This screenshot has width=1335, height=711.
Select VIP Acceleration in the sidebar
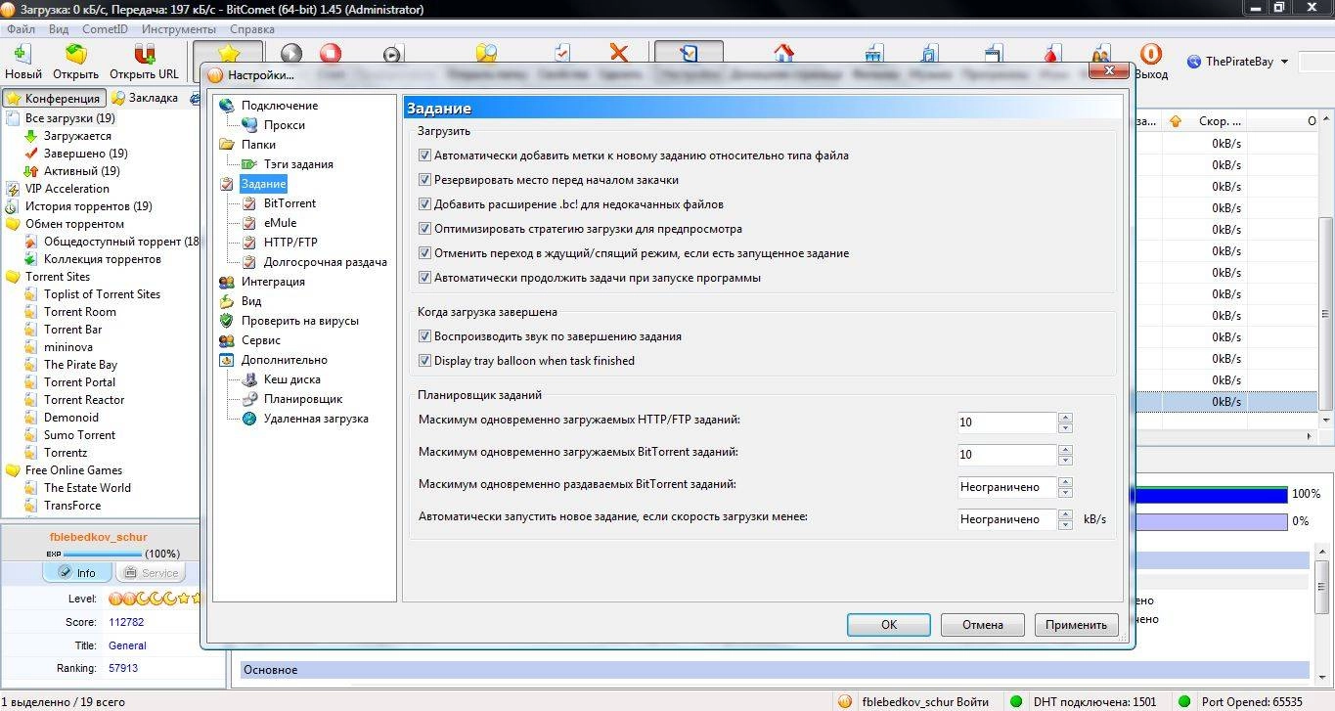coord(67,189)
